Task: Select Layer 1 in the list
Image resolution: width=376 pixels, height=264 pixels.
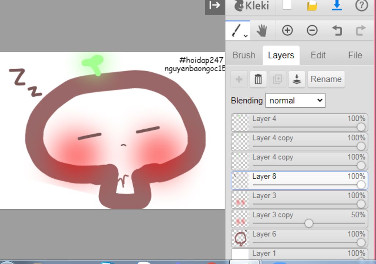Action: point(299,254)
